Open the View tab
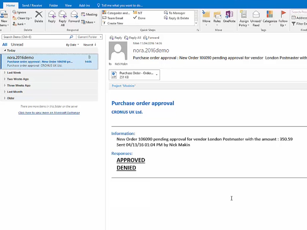This screenshot has height=230, width=307. click(x=68, y=5)
